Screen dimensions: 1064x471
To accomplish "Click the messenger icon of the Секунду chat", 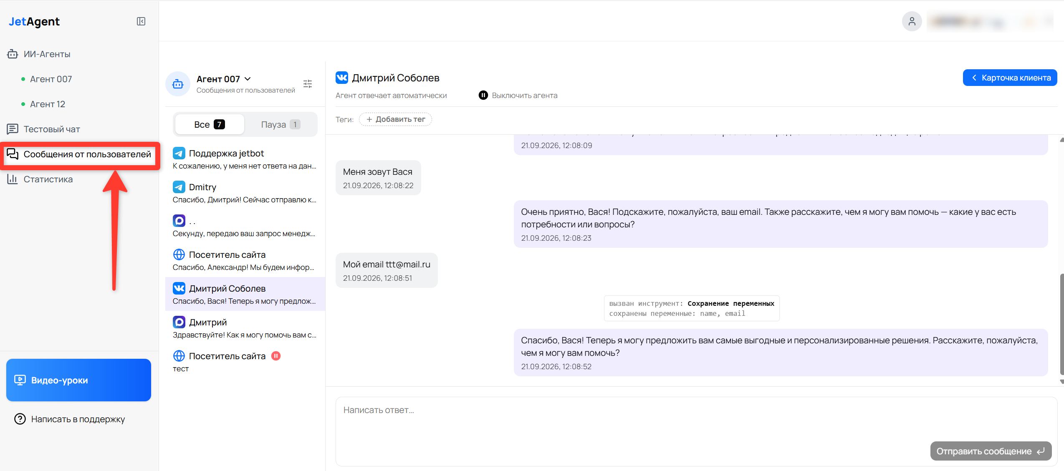I will pos(179,221).
